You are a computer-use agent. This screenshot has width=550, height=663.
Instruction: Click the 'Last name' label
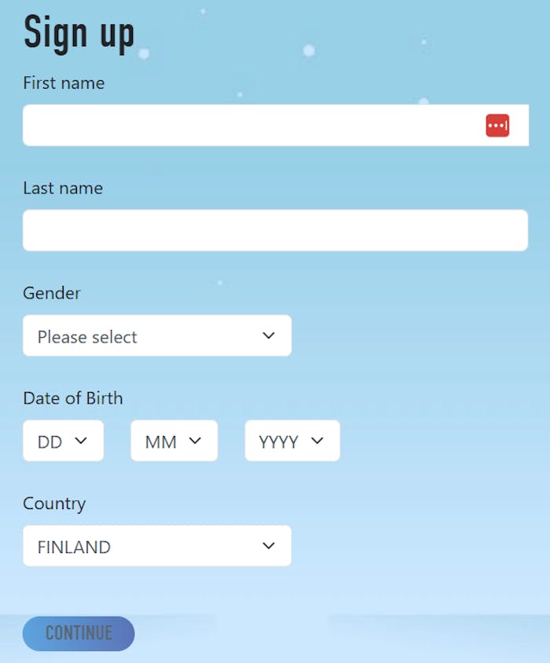[x=63, y=188]
